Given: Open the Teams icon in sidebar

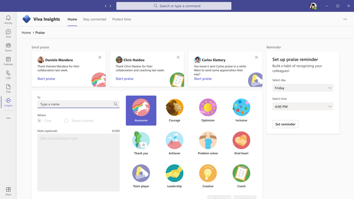Looking at the screenshot, I should [8, 47].
